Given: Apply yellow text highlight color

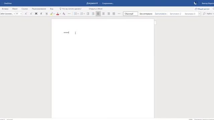Looking at the screenshot, I should point(51,14).
